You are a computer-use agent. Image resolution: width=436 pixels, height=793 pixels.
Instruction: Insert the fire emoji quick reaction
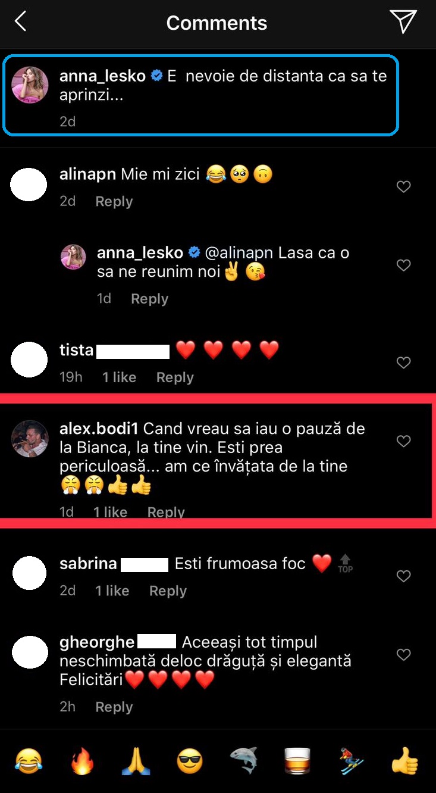(x=83, y=761)
